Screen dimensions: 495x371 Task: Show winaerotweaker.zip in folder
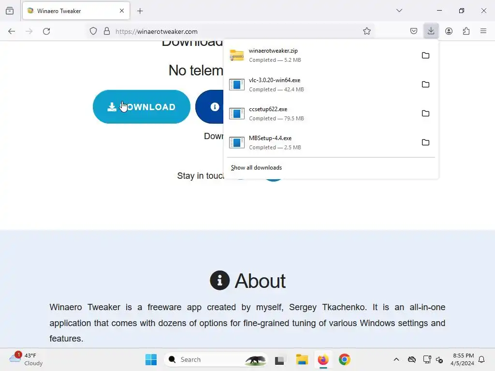click(425, 56)
